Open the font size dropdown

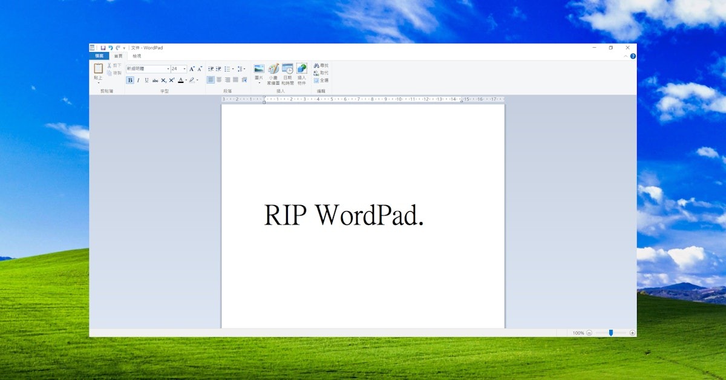184,69
